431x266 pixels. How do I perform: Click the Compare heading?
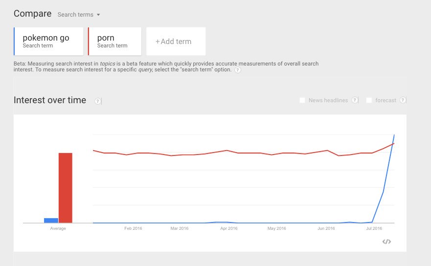coord(32,14)
